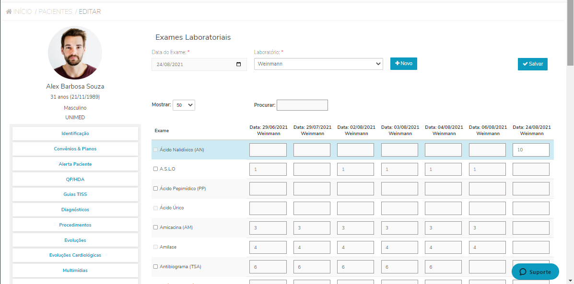Click the Exames Laboratoriais heading
Viewport: 574px width, 284px height.
pos(193,37)
